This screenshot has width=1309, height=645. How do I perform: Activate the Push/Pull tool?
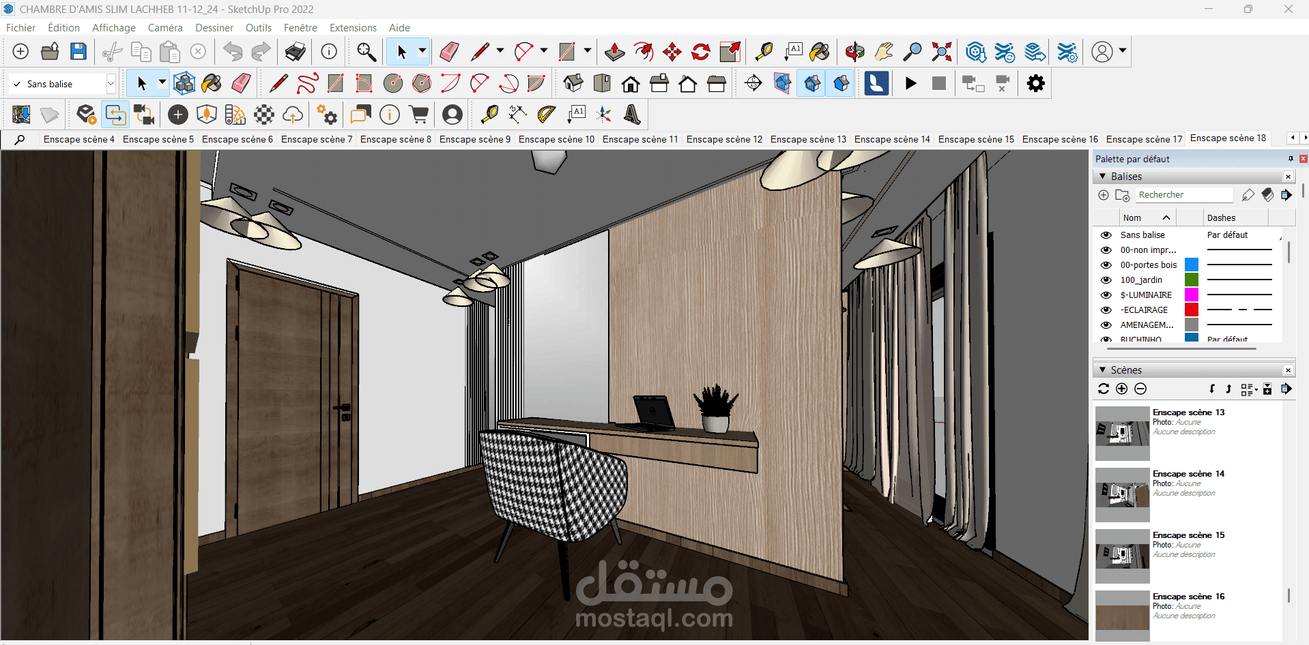pyautogui.click(x=614, y=52)
